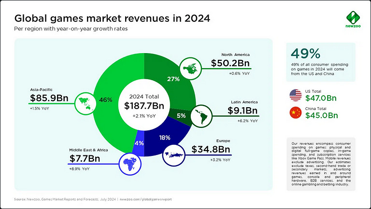Screen dimensions: 371x209
Task: Click the US Total $47.0Bn value
Action: pos(321,98)
